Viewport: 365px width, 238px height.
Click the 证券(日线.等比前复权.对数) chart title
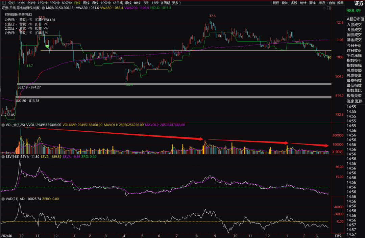pos(21,8)
